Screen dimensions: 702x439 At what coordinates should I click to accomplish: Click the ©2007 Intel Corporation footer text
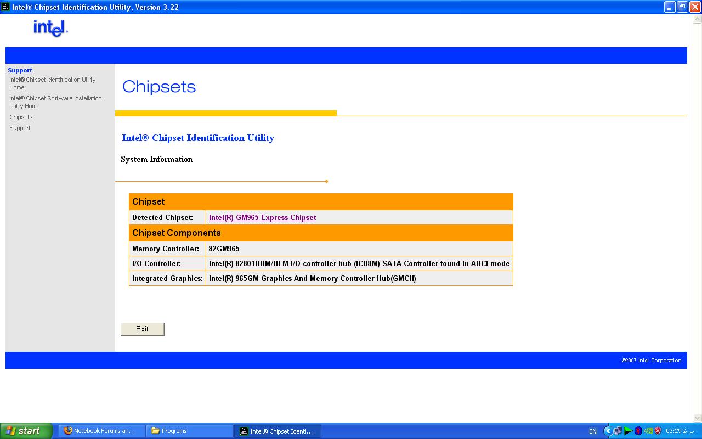tap(652, 361)
